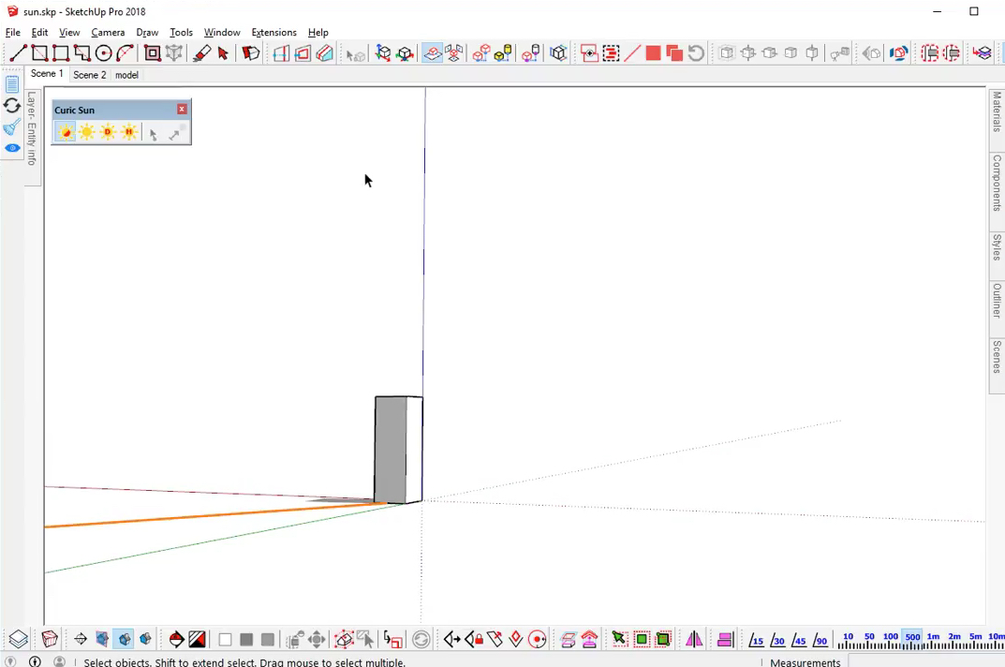The image size is (1005, 667).
Task: Close the Curic Sun floating toolbar
Action: pyautogui.click(x=182, y=110)
